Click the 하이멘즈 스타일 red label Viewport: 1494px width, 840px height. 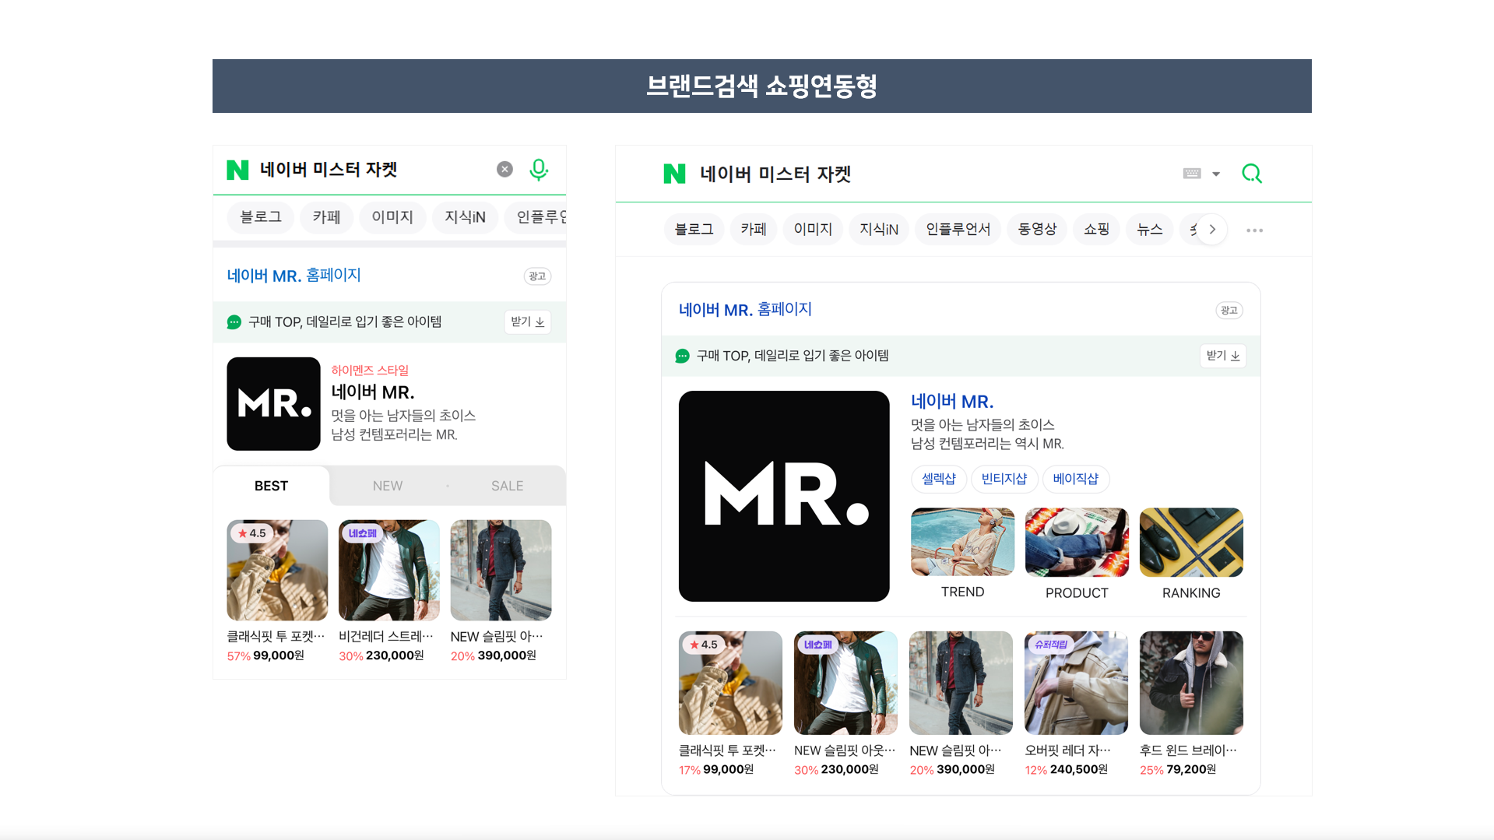[370, 371]
